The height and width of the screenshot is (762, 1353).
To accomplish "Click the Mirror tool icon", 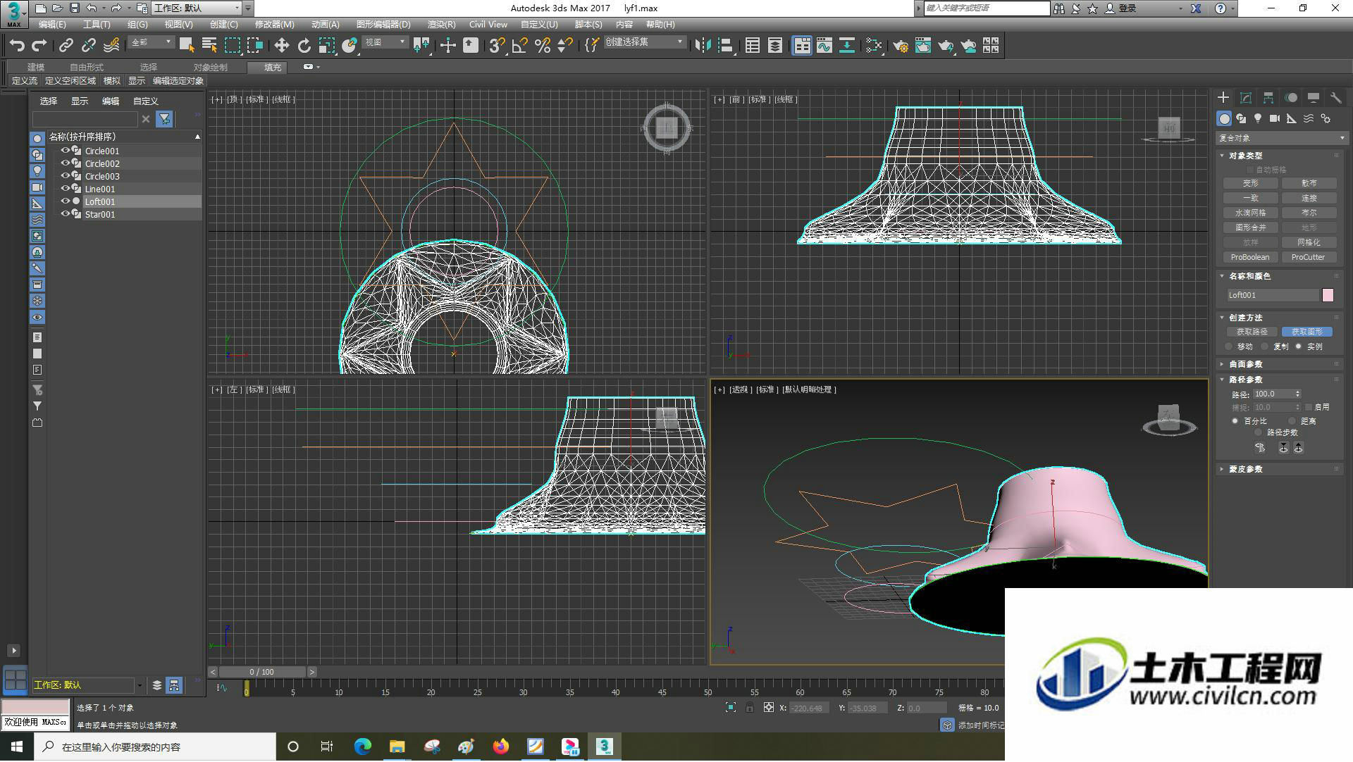I will click(x=703, y=46).
